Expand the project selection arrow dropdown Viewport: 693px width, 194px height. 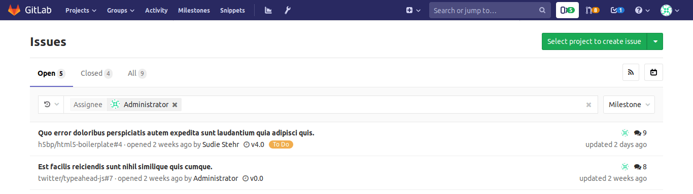point(655,41)
